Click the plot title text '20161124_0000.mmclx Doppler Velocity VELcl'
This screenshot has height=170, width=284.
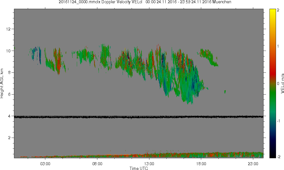(x=101, y=2)
